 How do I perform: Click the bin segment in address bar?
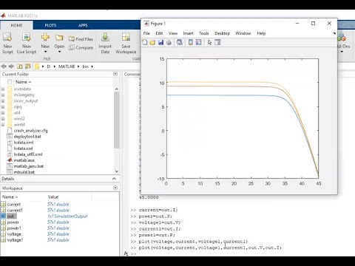pyautogui.click(x=85, y=66)
